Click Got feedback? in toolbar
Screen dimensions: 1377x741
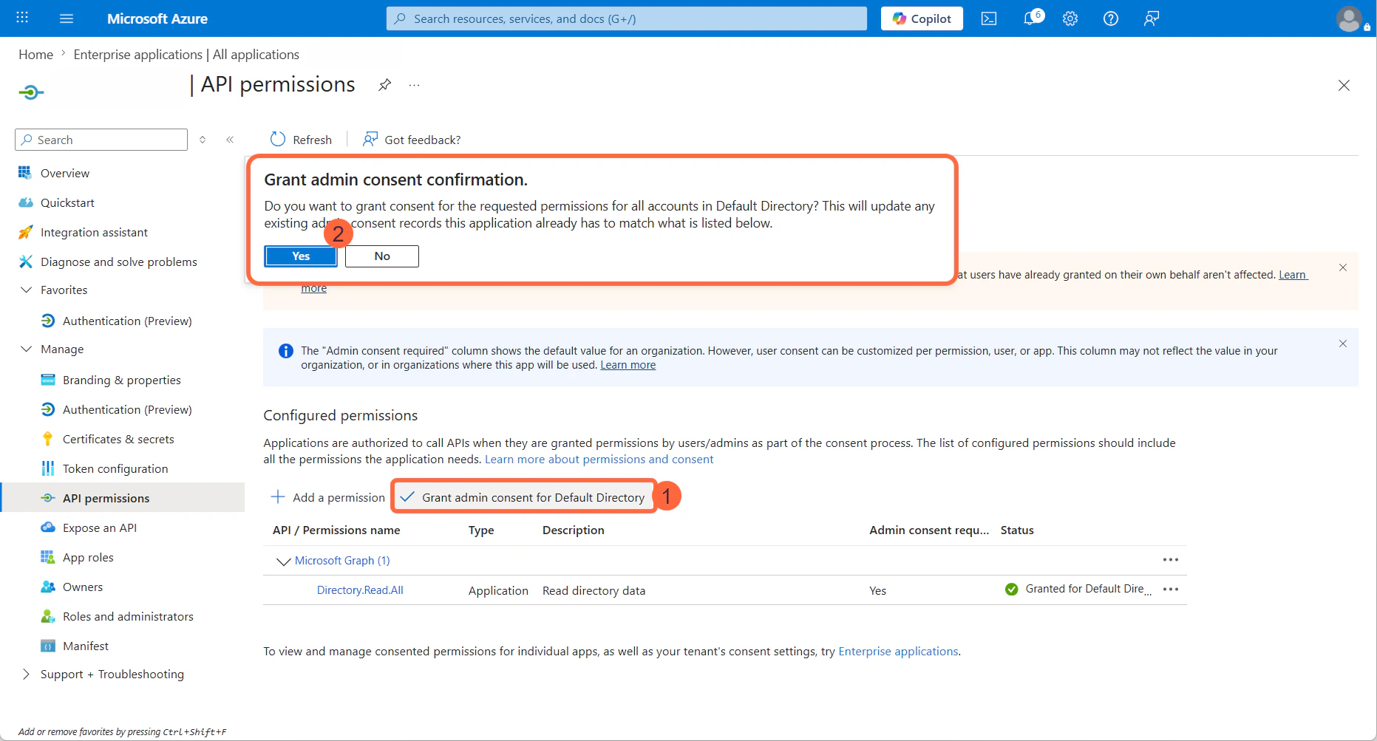(x=412, y=140)
